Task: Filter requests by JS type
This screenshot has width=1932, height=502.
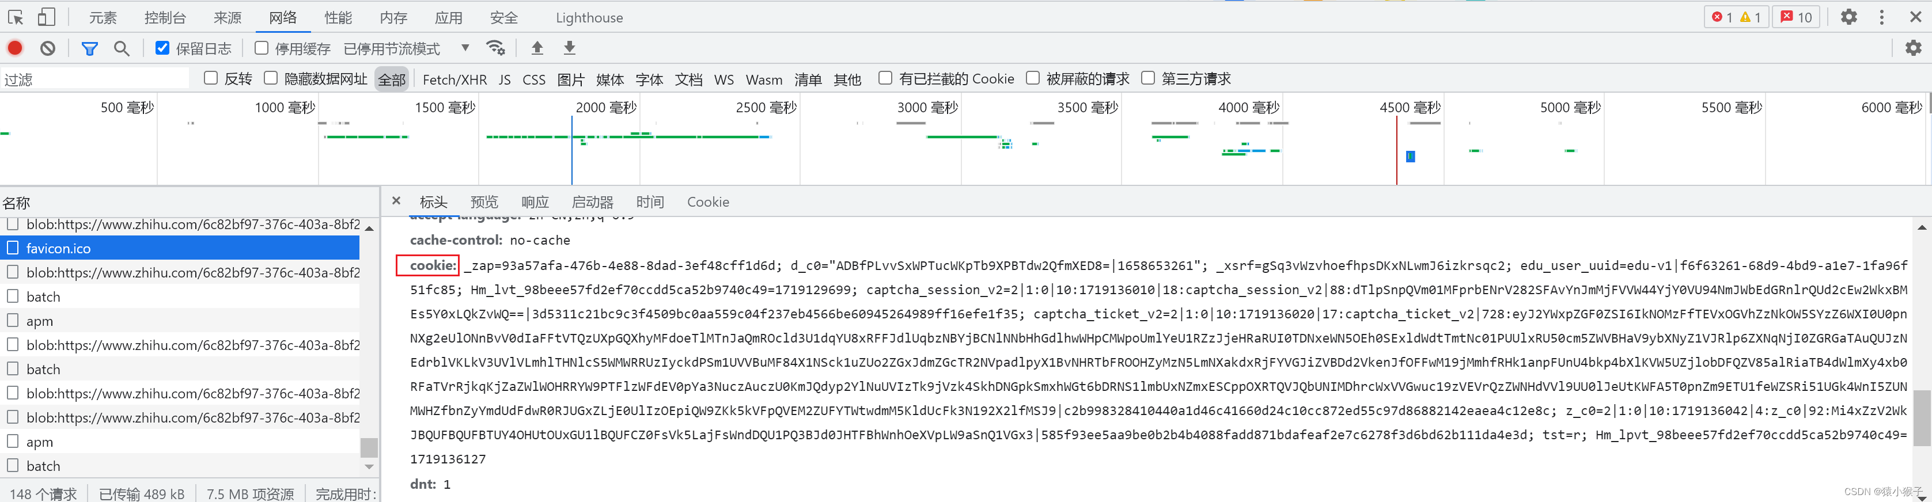Action: [x=505, y=79]
